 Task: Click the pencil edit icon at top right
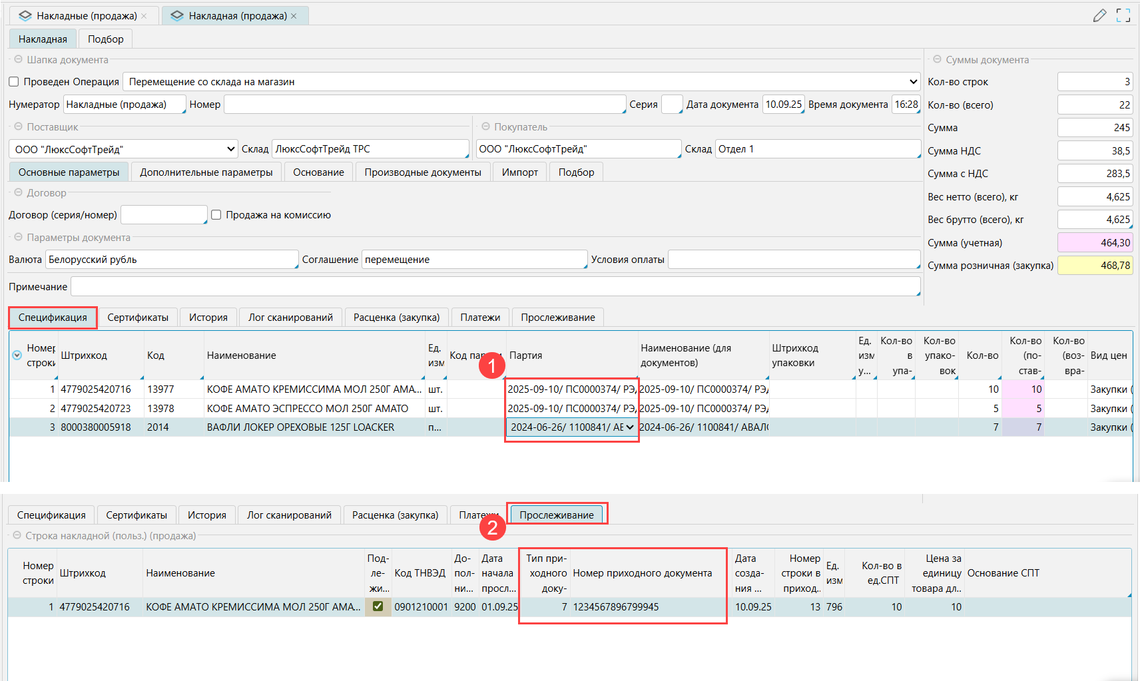(1099, 15)
